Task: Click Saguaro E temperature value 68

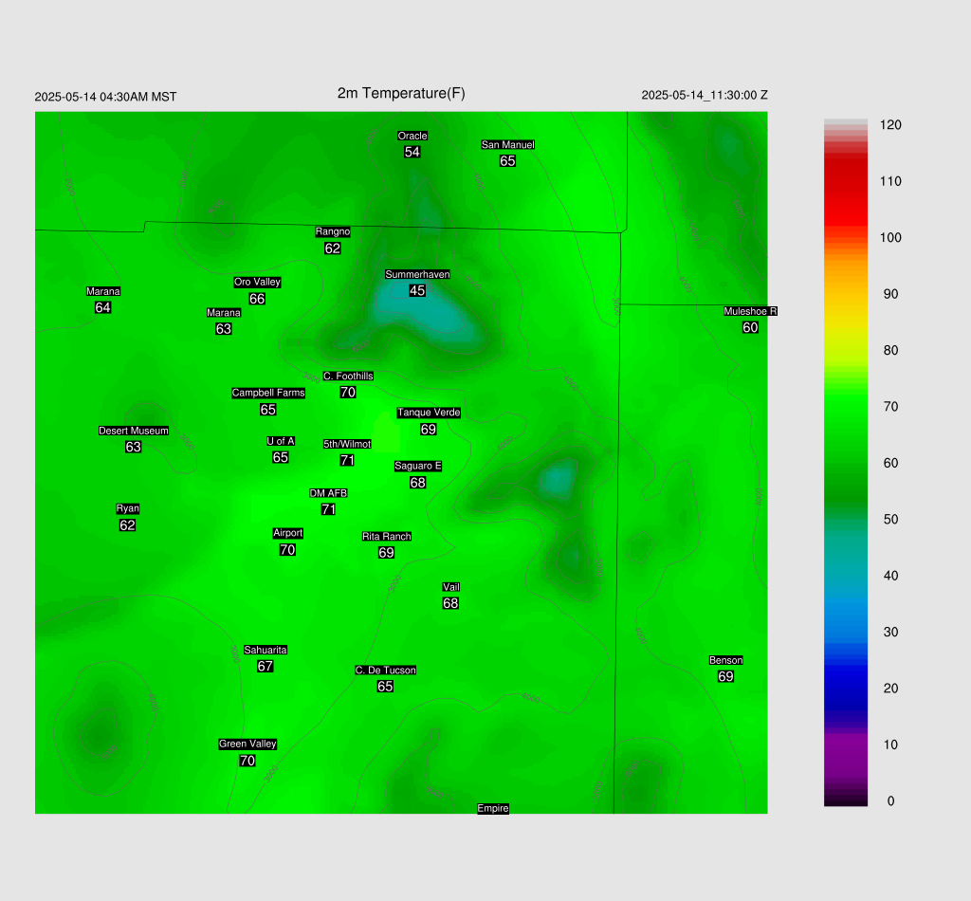Action: pos(418,483)
